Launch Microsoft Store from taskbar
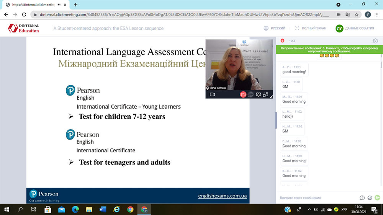This screenshot has width=383, height=215. 47,209
